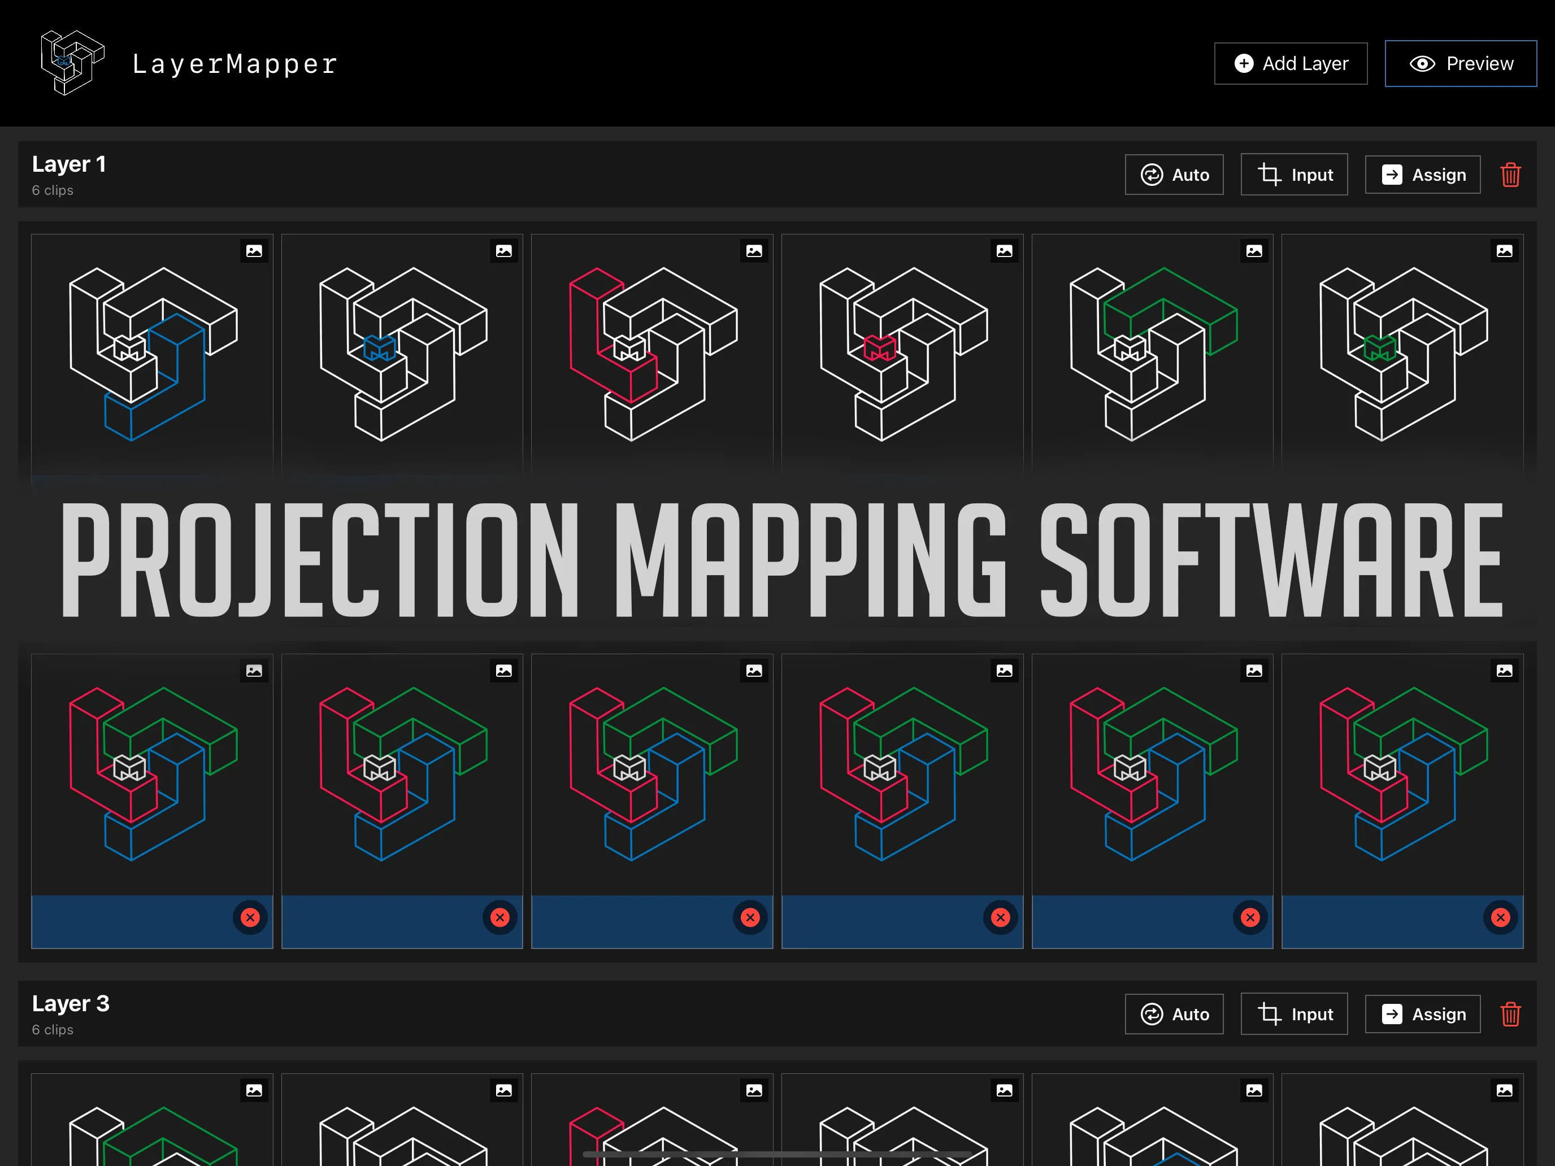Remove first multicolor clip with red X
This screenshot has width=1555, height=1166.
250,917
